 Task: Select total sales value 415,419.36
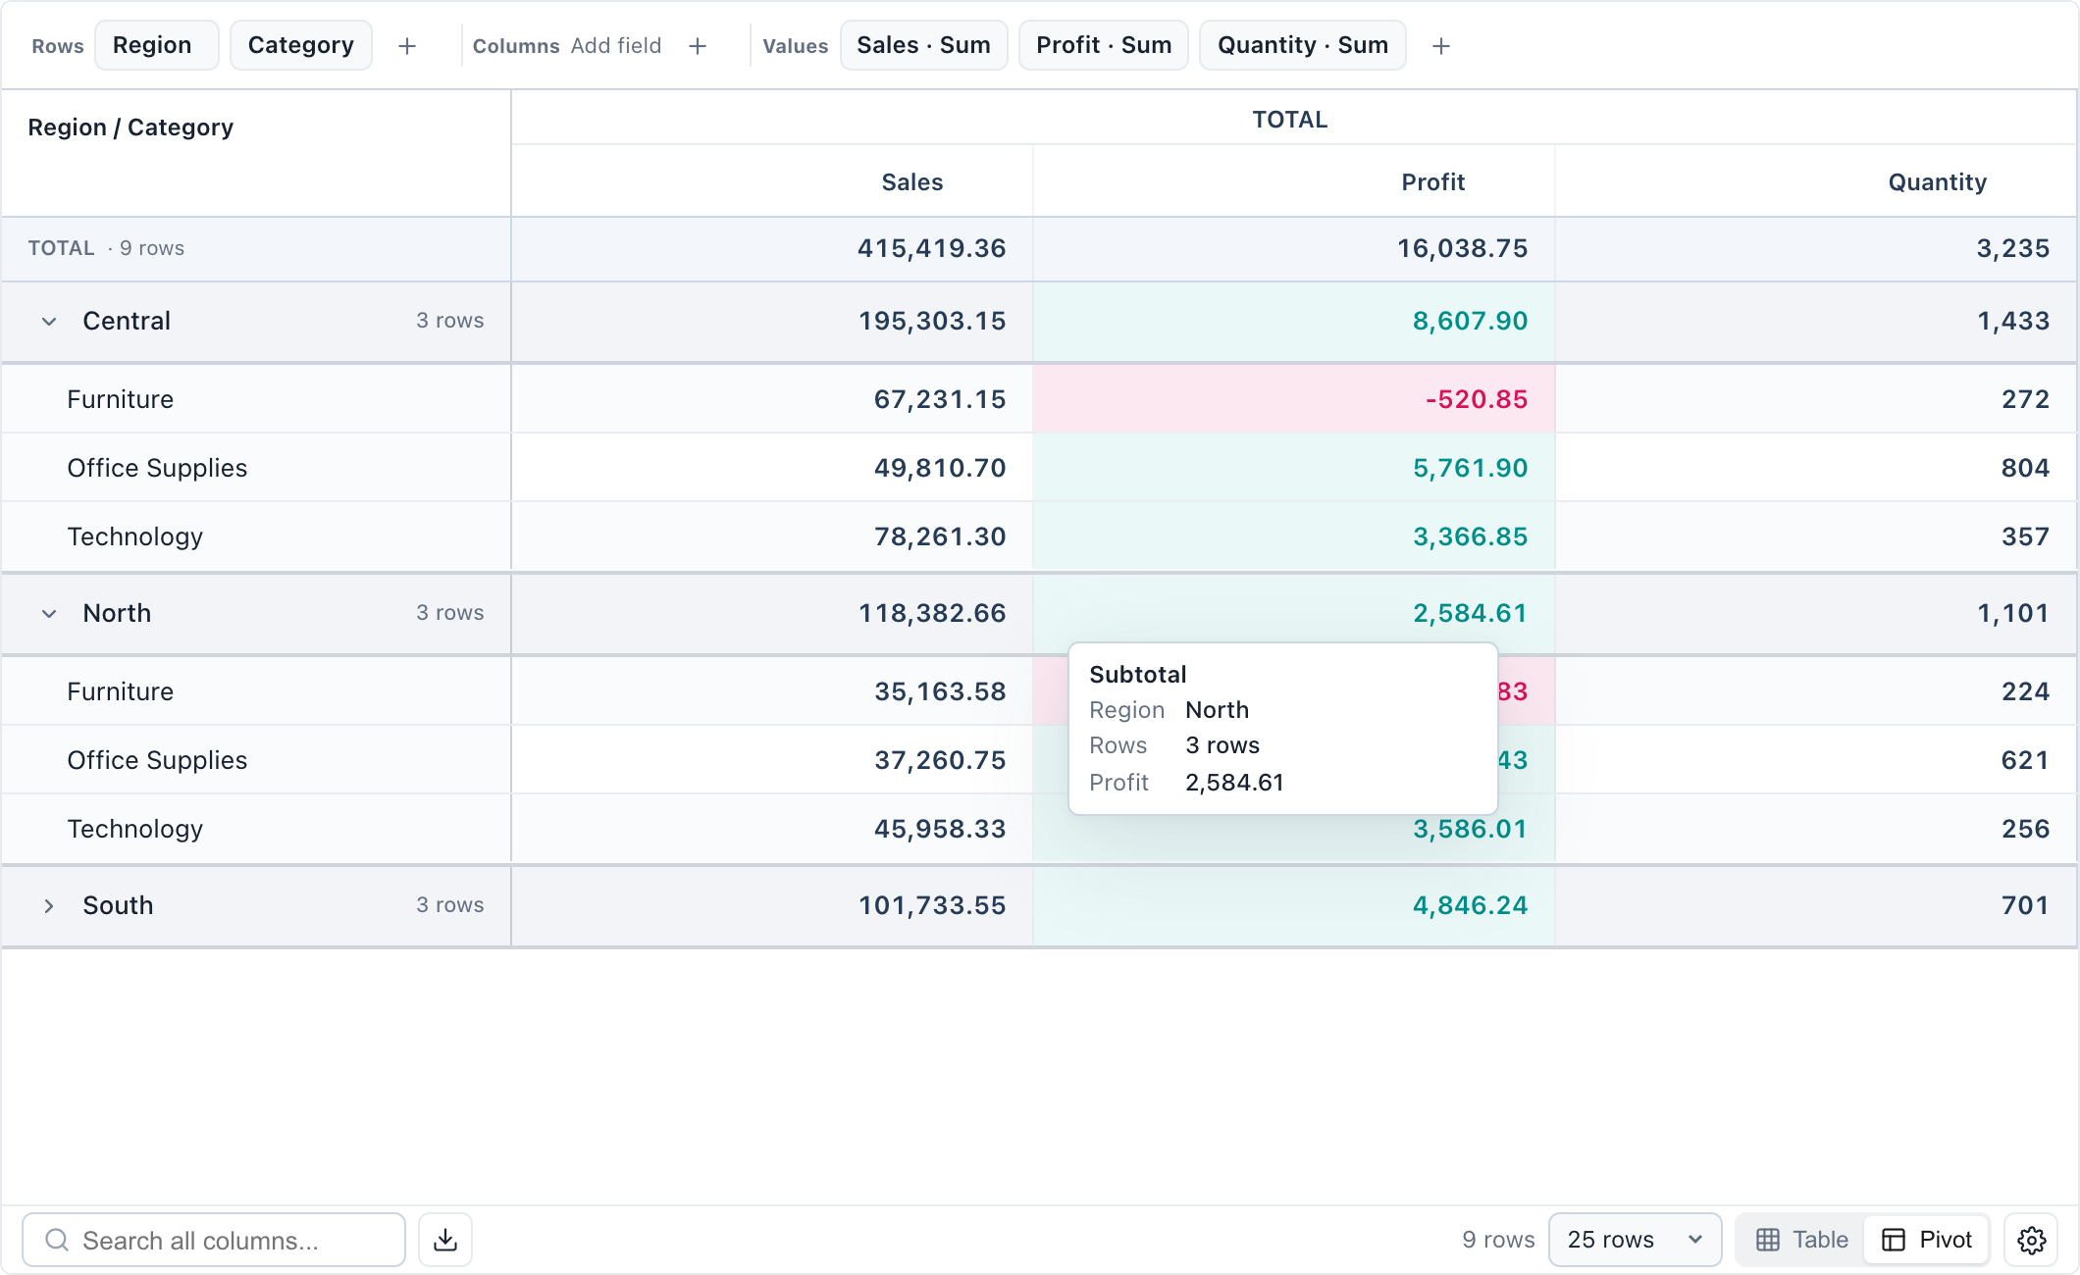(772, 249)
